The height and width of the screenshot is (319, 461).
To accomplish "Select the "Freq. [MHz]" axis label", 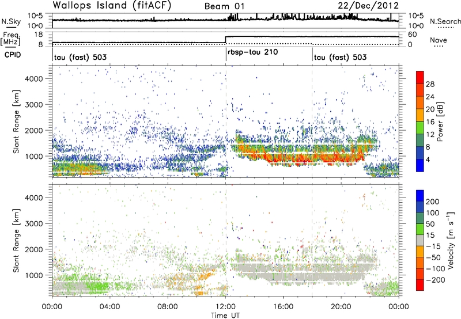I will (10, 39).
